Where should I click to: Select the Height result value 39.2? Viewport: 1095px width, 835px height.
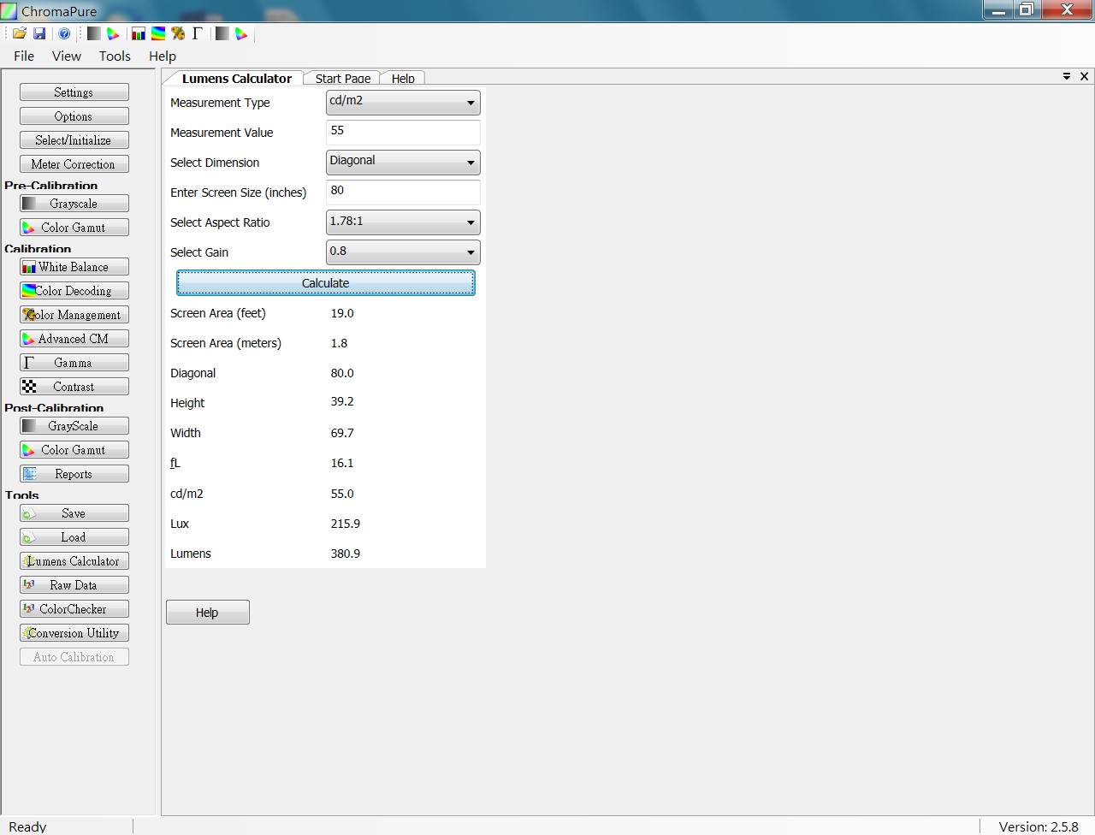342,401
